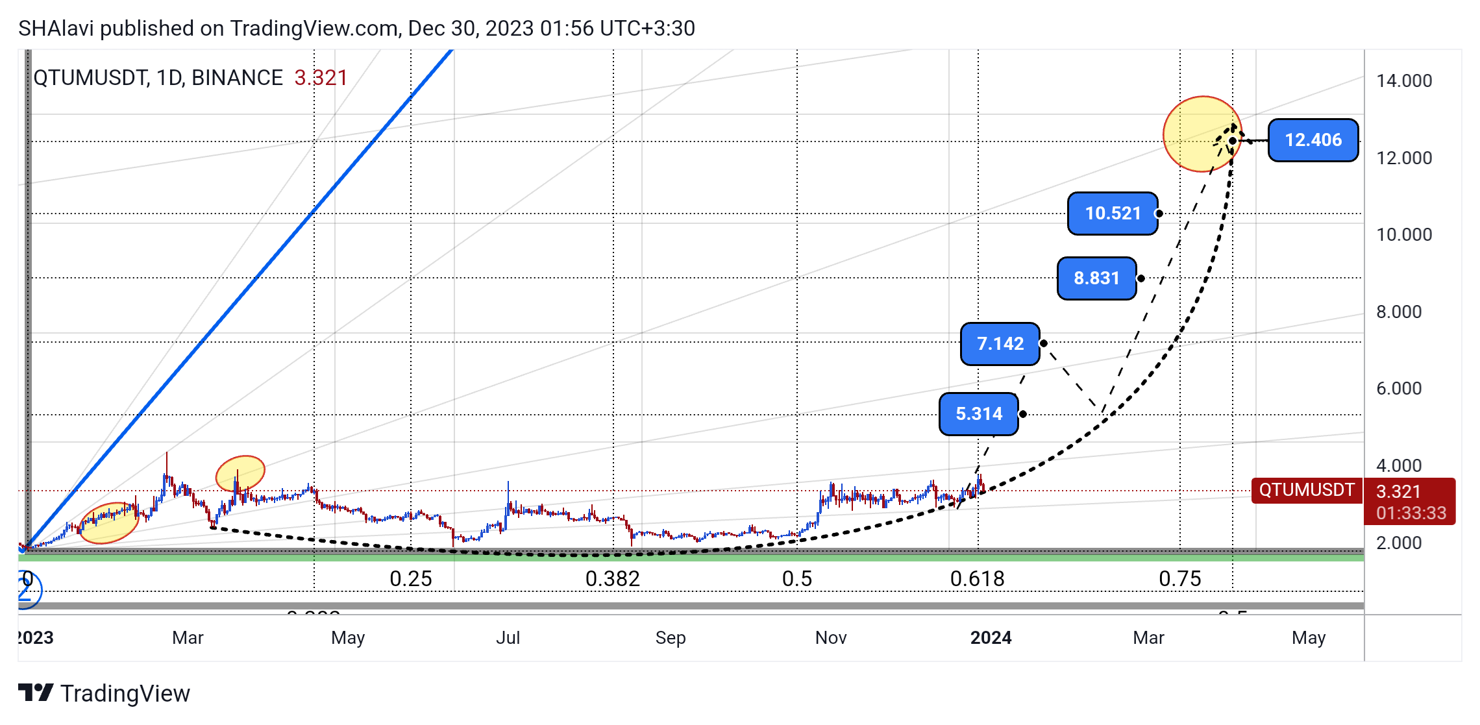Click the first May time axis label
Image resolution: width=1480 pixels, height=725 pixels.
pyautogui.click(x=348, y=638)
